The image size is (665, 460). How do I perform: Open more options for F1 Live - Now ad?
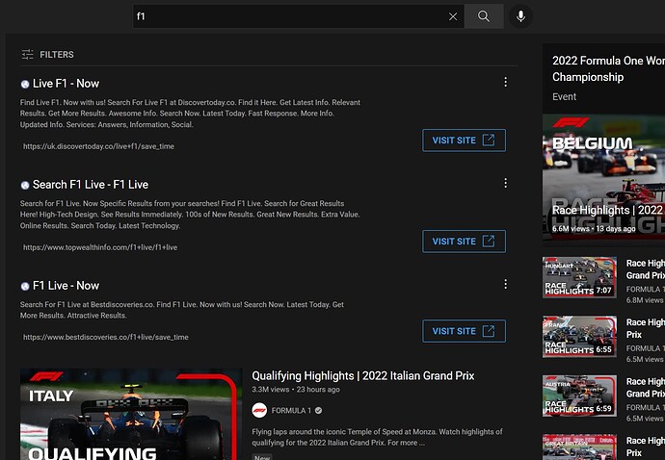click(x=506, y=284)
